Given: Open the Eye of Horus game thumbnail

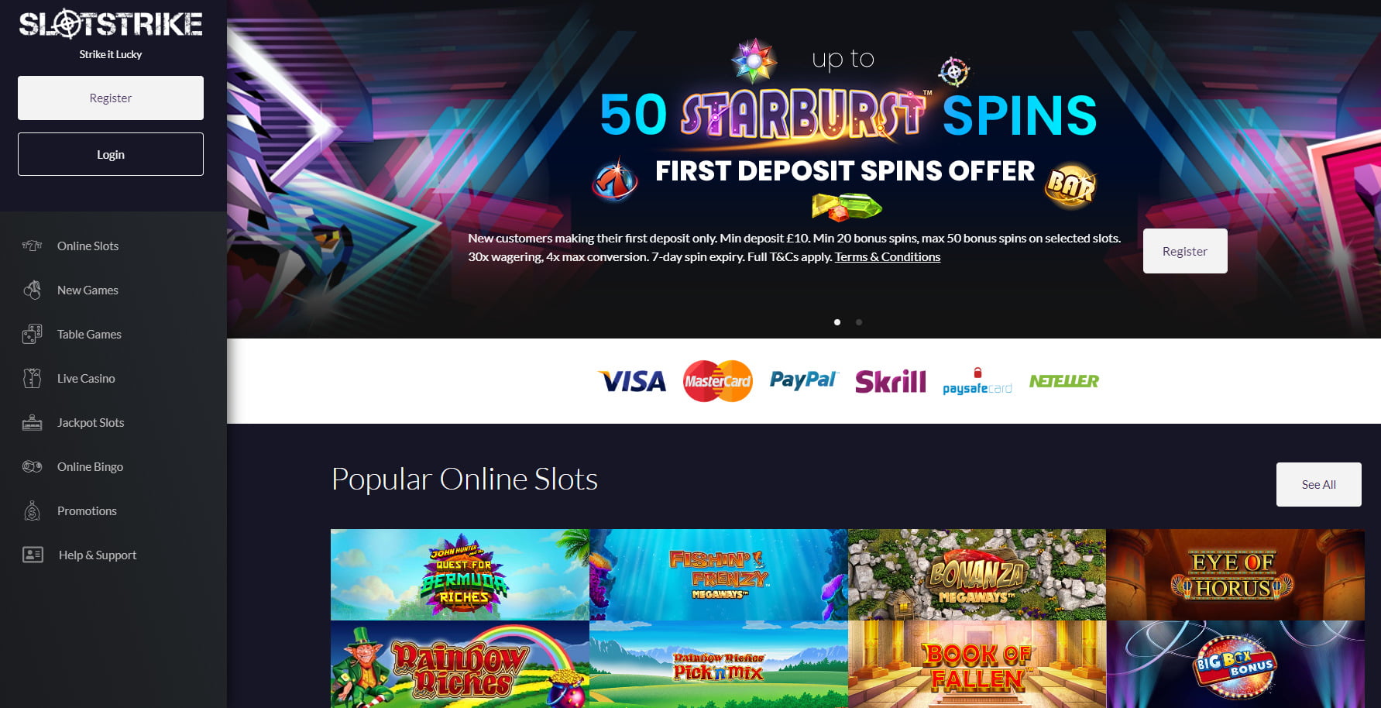Looking at the screenshot, I should [x=1235, y=575].
